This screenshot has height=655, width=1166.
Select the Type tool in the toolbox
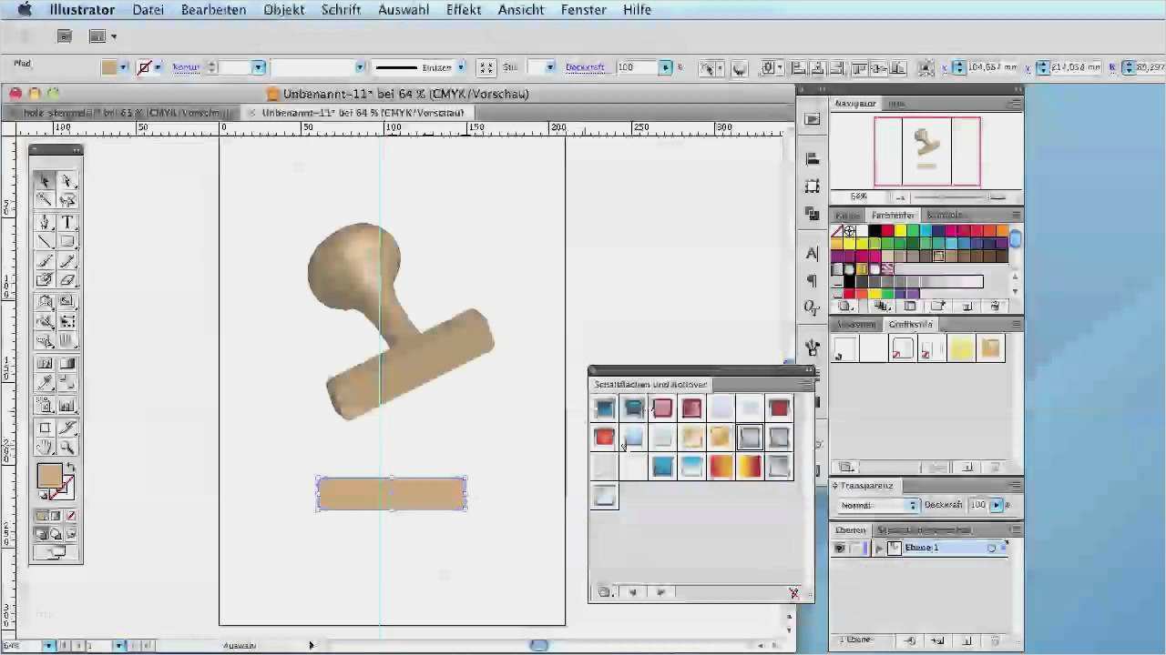[x=67, y=222]
